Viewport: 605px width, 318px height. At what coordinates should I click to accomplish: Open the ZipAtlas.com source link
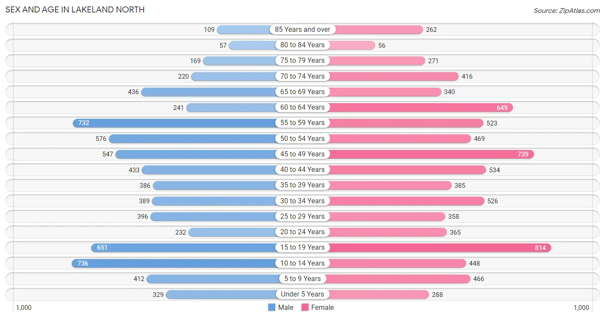click(x=567, y=10)
